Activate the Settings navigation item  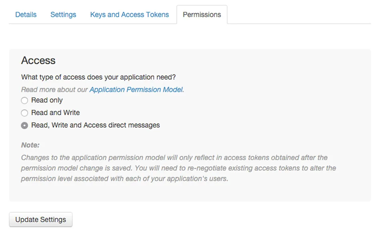point(63,14)
